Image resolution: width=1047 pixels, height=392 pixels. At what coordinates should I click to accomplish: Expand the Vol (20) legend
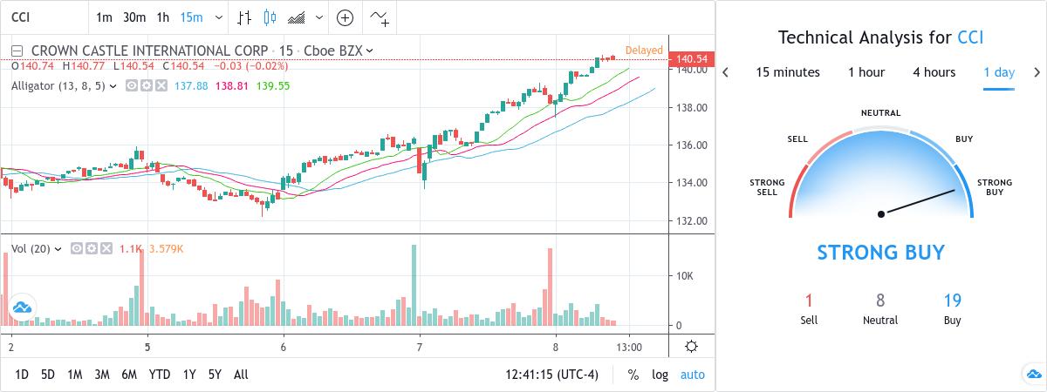pyautogui.click(x=58, y=248)
